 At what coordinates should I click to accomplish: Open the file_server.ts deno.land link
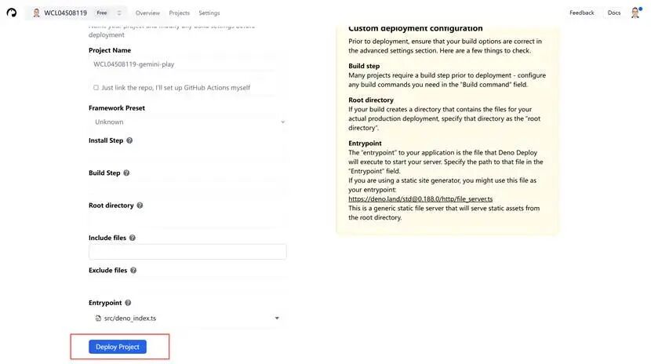click(420, 199)
